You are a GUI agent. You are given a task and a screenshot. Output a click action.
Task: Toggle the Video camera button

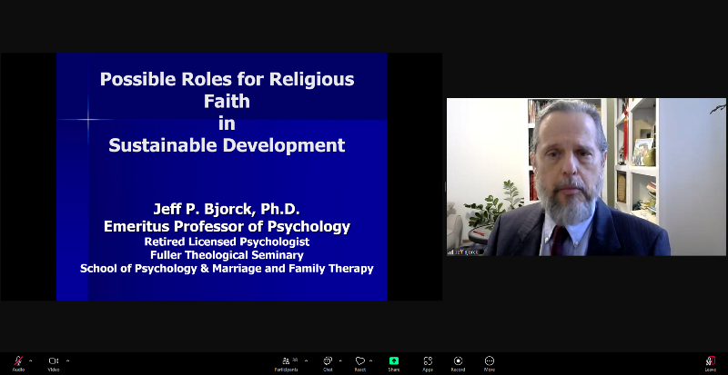coord(54,363)
